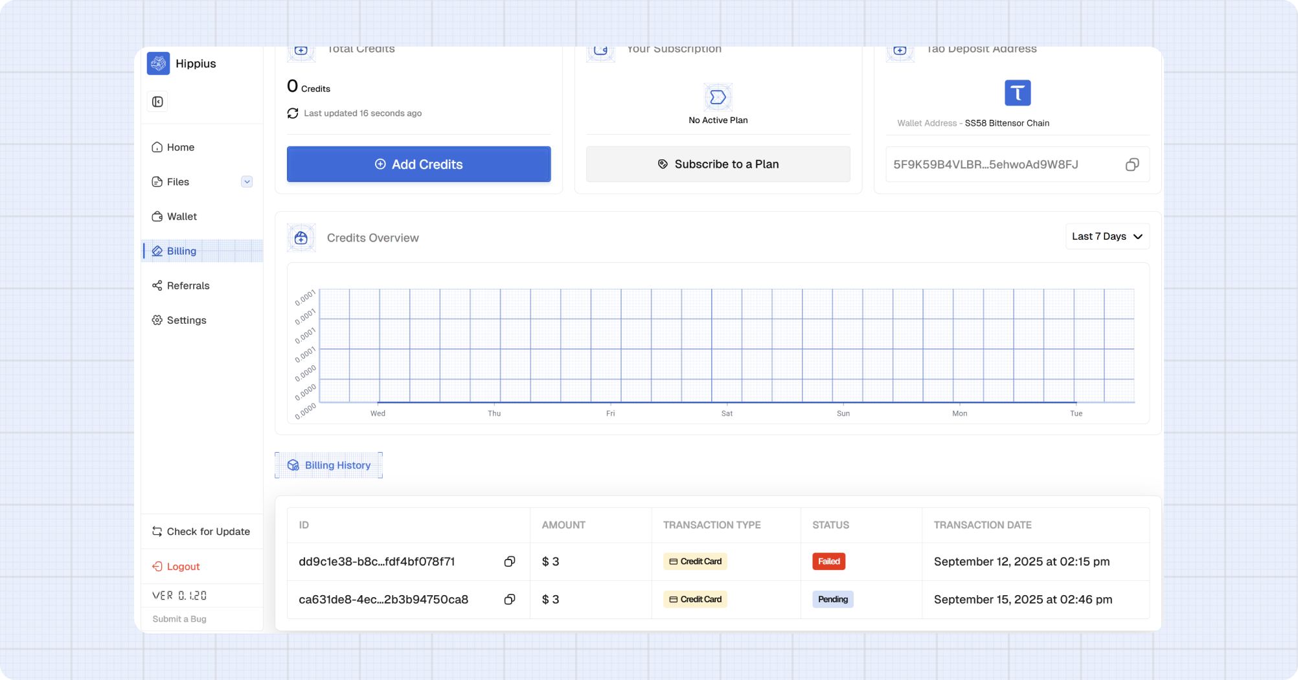The image size is (1298, 680).
Task: Open Referrals from the sidebar
Action: [188, 286]
